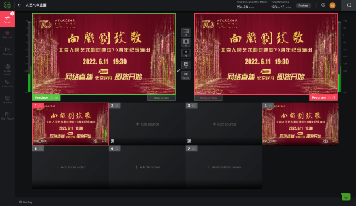356x206 pixels.
Task: Click the TVU logo
Action: [x=7, y=5]
